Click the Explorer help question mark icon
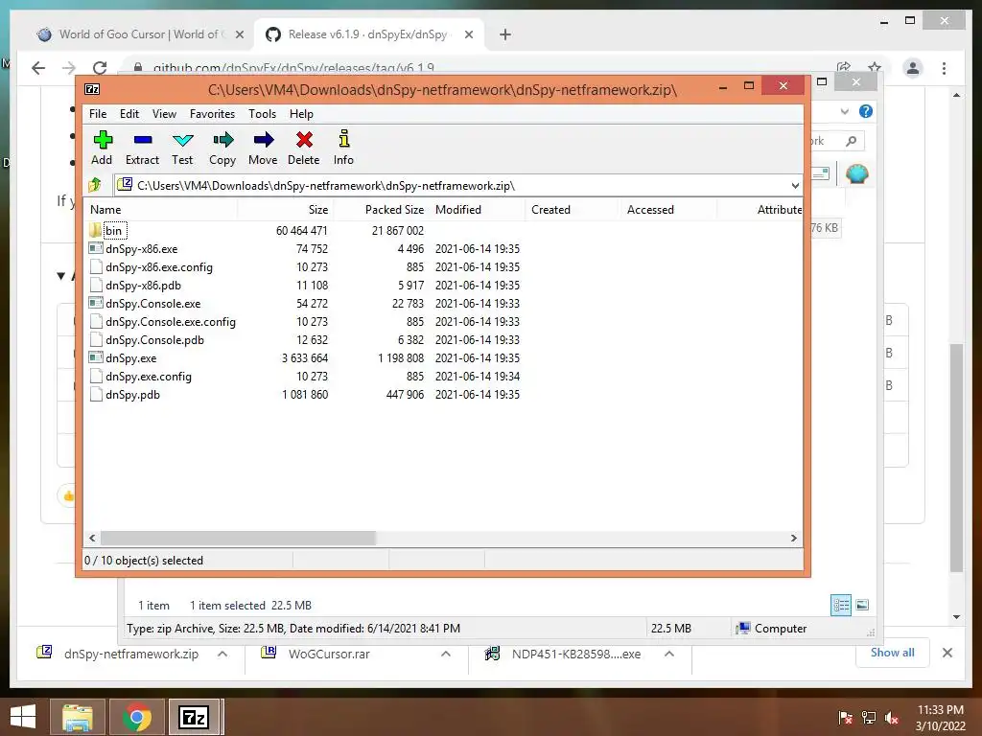Viewport: 982px width, 736px height. pyautogui.click(x=866, y=111)
